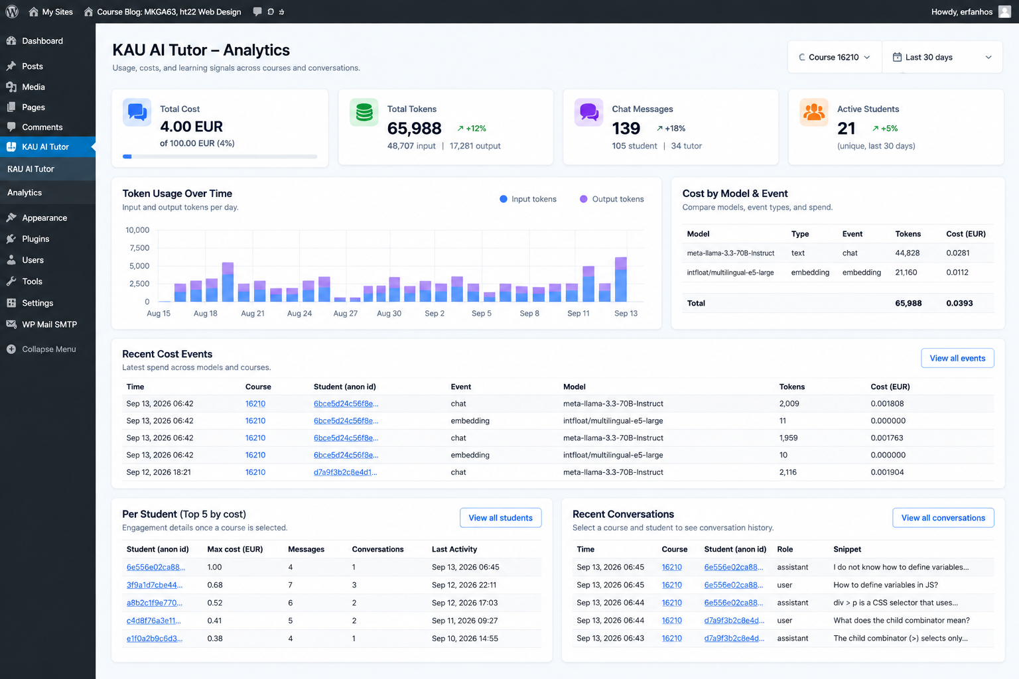Image resolution: width=1019 pixels, height=679 pixels.
Task: Open Course Blog: MKGA63 site menu
Action: [163, 11]
